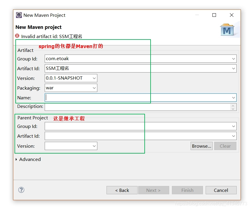The width and height of the screenshot is (250, 209).
Task: Close the New Maven Project dialog
Action: click(x=231, y=15)
